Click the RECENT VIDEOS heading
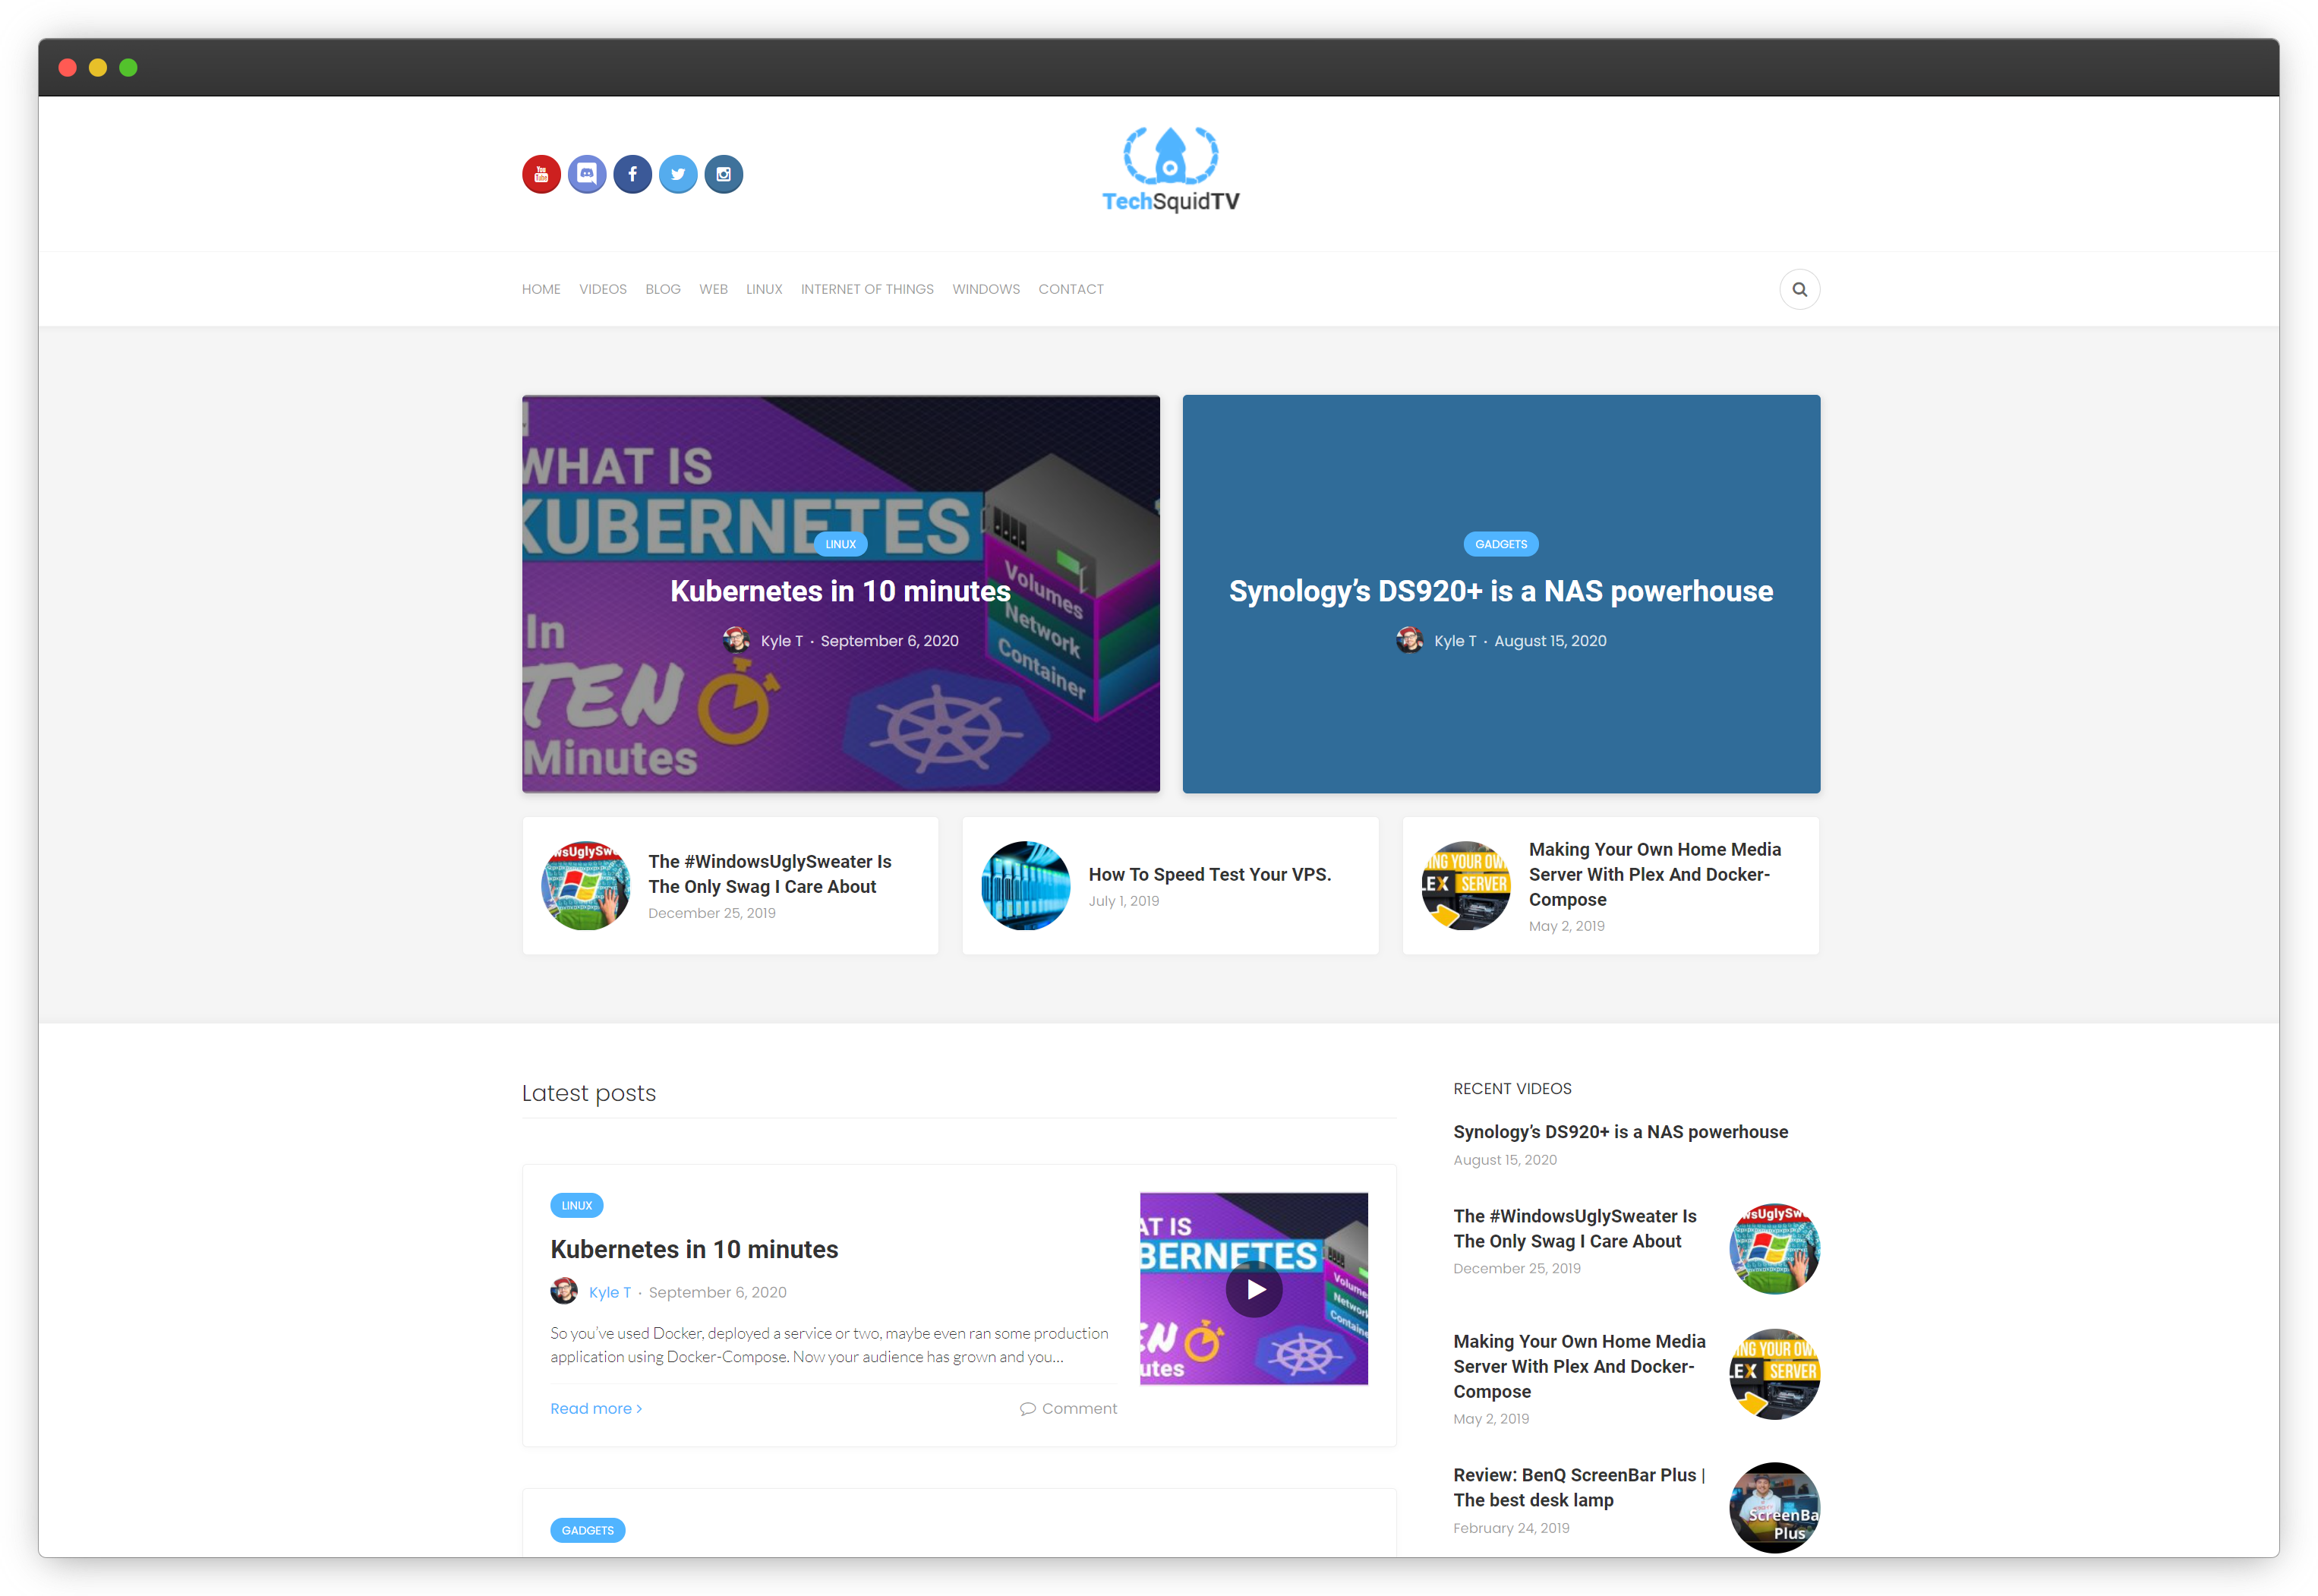Screen dimensions: 2318x1596 point(1512,1088)
